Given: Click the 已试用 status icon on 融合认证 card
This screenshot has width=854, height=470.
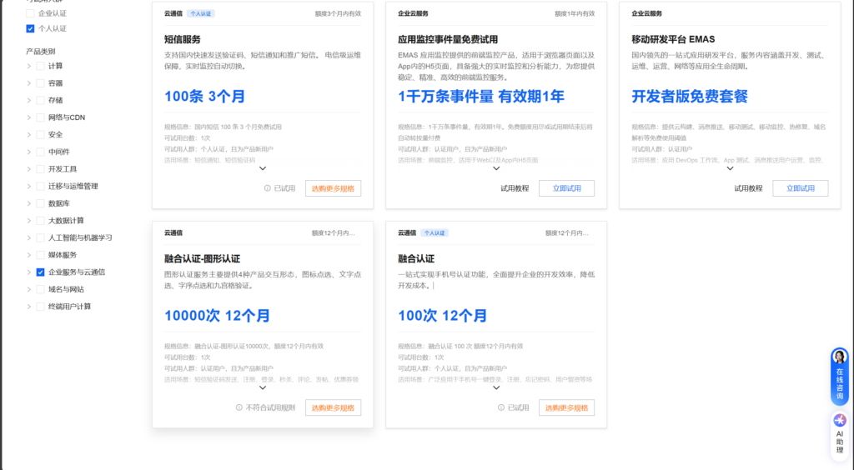Looking at the screenshot, I should pyautogui.click(x=501, y=407).
